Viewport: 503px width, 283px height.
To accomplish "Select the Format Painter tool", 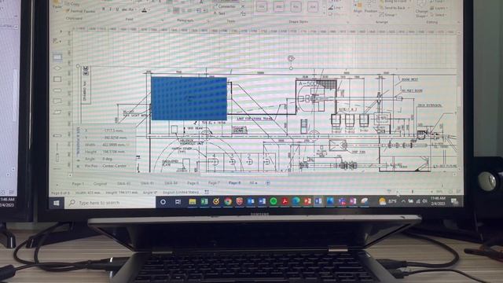I will tap(80, 11).
